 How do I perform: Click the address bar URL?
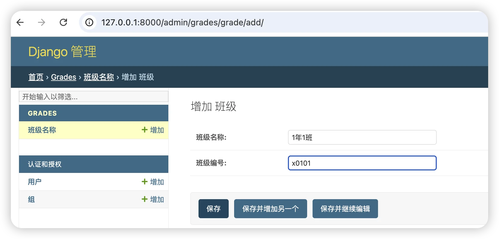click(182, 22)
